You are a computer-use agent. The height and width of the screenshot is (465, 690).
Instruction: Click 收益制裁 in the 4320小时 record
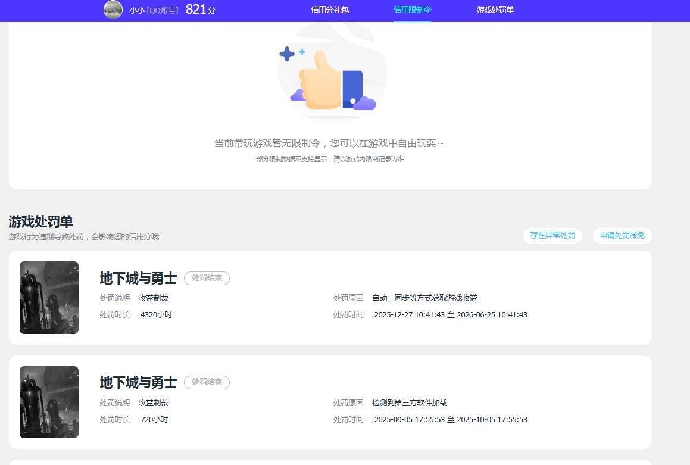(154, 298)
